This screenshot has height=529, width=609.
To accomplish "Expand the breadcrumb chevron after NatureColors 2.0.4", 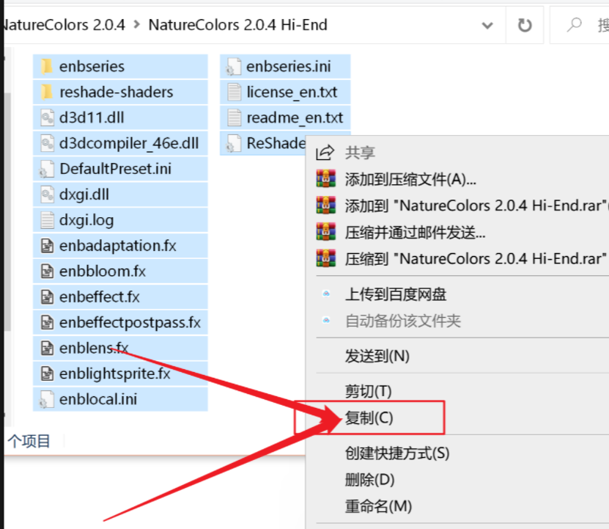I will tap(137, 25).
